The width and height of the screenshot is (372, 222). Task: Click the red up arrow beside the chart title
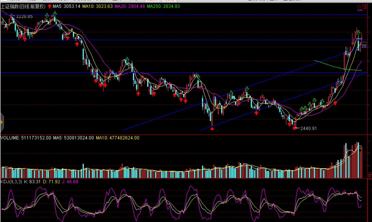point(50,6)
